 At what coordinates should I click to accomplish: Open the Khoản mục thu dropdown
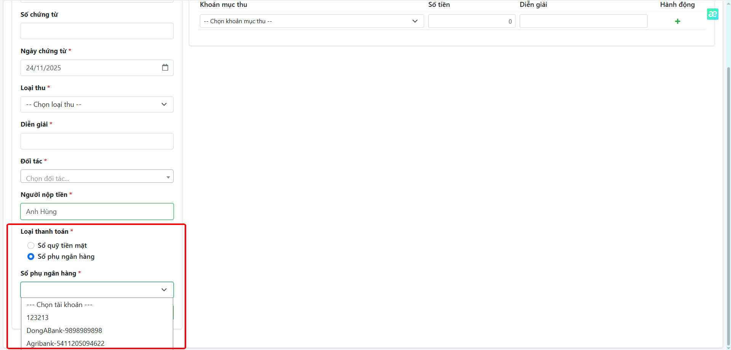point(311,21)
